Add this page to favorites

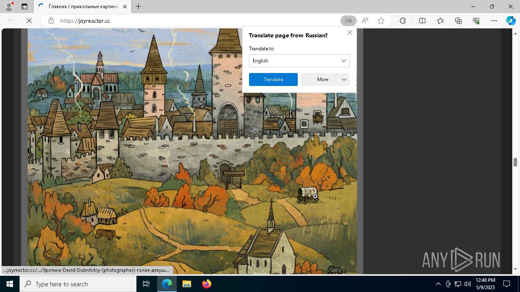[381, 21]
